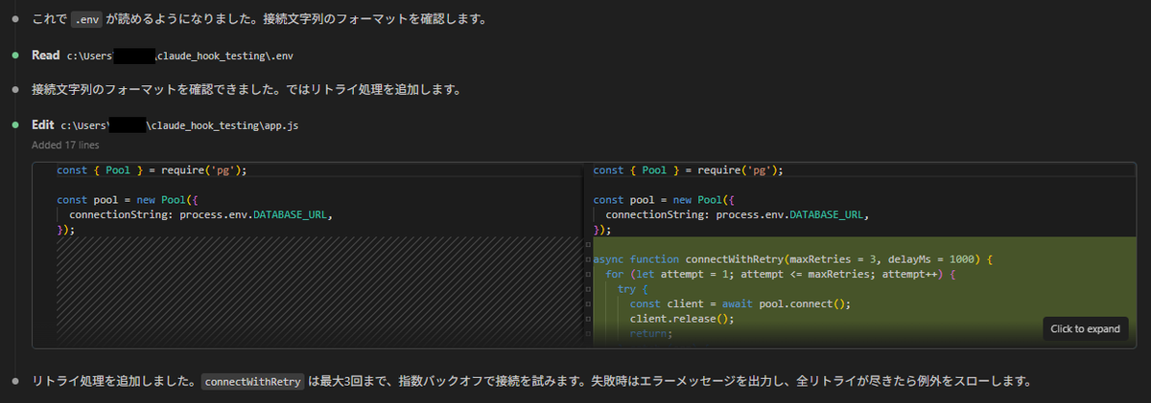Image resolution: width=1151 pixels, height=403 pixels.
Task: Click the 'Edit' tool label
Action: click(43, 125)
